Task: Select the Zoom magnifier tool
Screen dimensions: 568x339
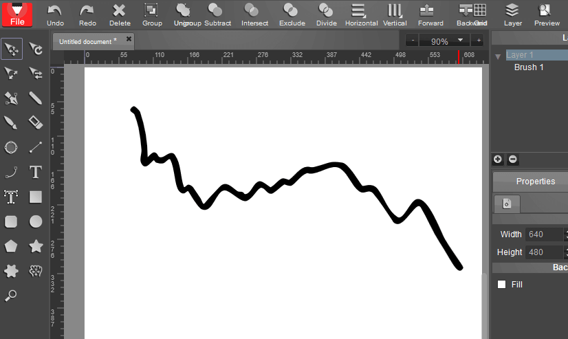Action: click(11, 296)
